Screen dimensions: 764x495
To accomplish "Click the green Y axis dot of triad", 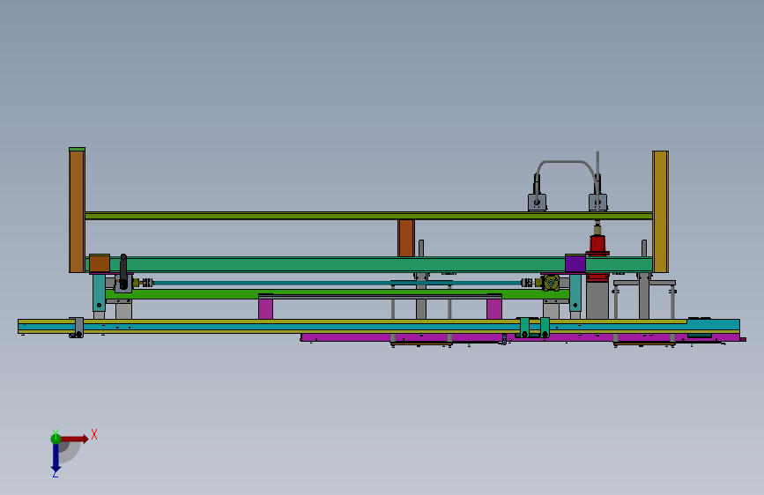I will (56, 439).
